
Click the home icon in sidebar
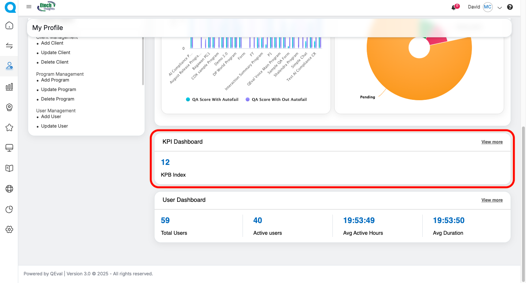pos(9,26)
